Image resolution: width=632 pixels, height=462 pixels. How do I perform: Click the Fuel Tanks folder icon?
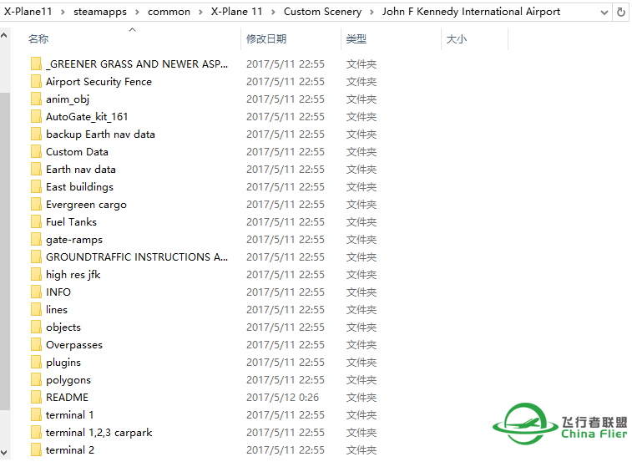36,222
